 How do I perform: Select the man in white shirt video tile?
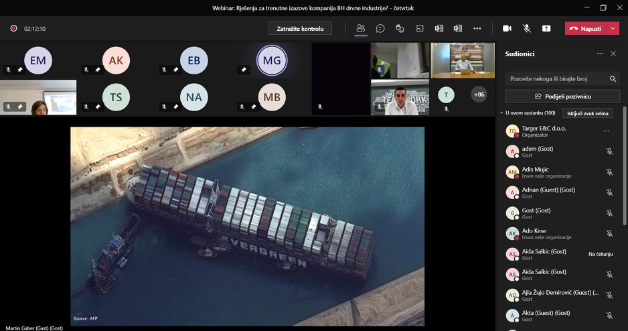pyautogui.click(x=400, y=97)
